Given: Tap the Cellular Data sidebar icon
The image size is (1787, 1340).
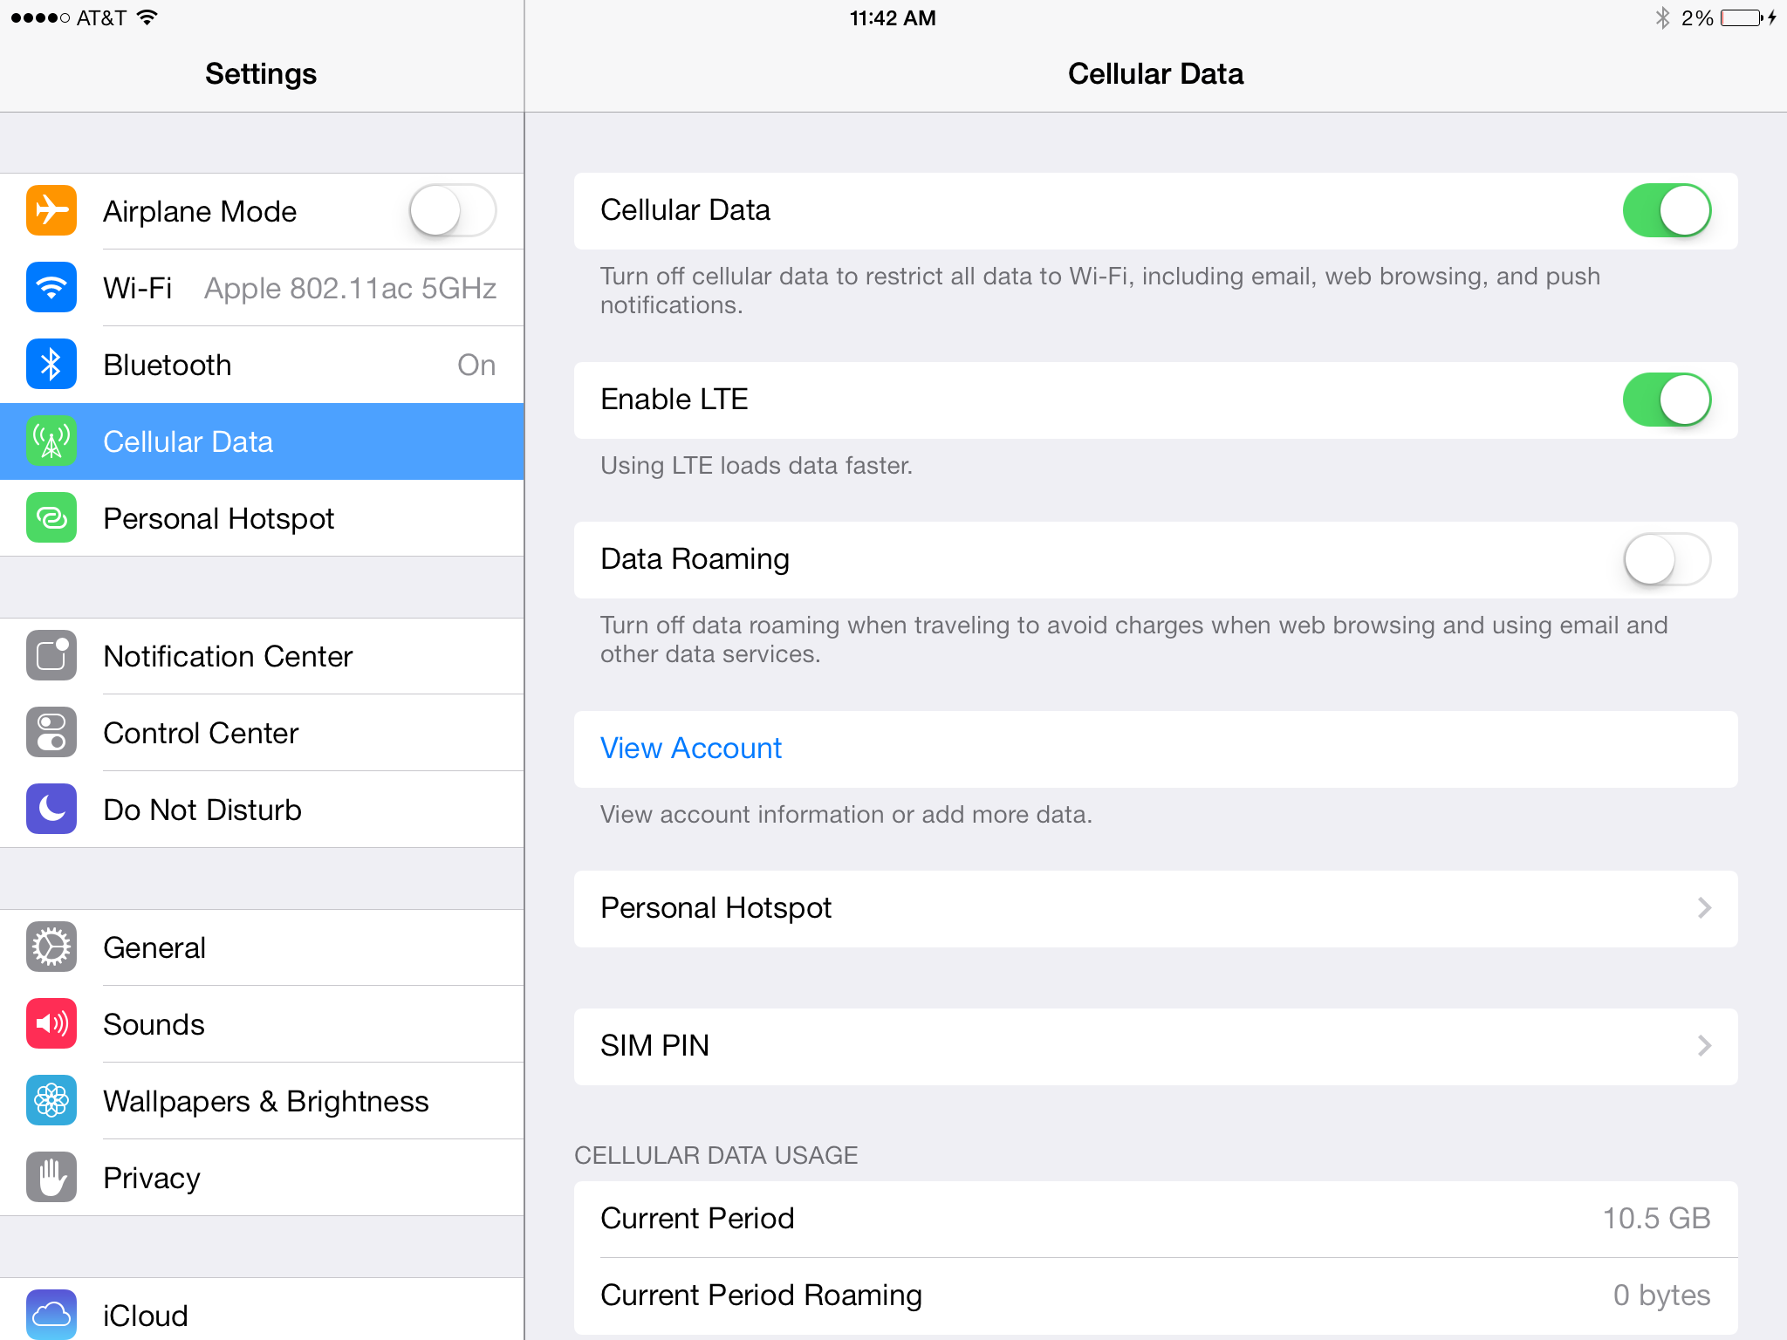Looking at the screenshot, I should pyautogui.click(x=51, y=442).
